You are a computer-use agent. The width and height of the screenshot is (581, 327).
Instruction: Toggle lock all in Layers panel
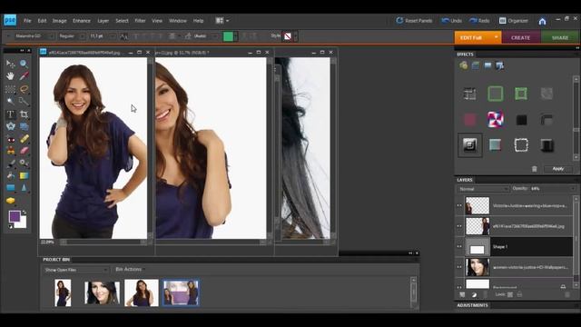click(x=519, y=294)
